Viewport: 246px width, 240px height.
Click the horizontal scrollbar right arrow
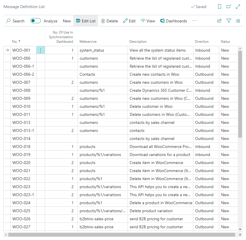coord(240,235)
